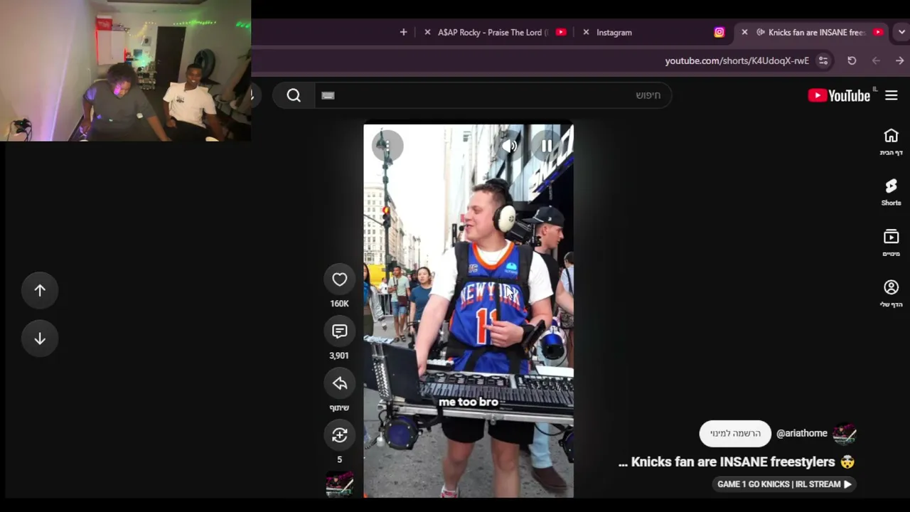Click the 160K like count
This screenshot has height=512, width=910.
340,304
